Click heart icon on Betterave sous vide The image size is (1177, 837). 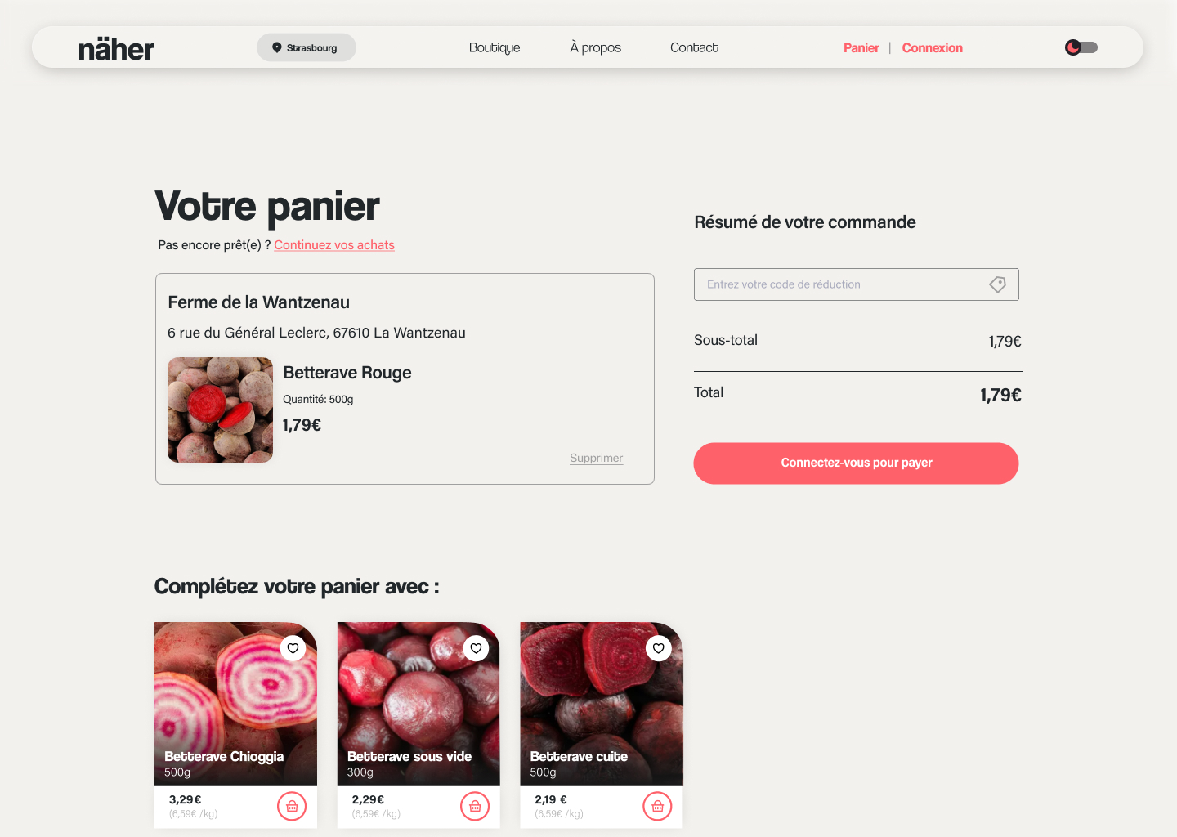click(476, 648)
